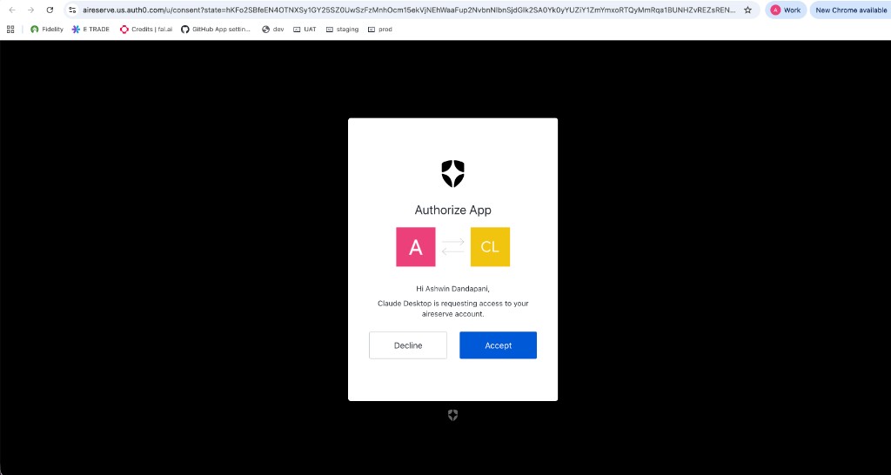Click the 'Claude Desktop is requesting access' text
The height and width of the screenshot is (475, 891).
click(452, 309)
